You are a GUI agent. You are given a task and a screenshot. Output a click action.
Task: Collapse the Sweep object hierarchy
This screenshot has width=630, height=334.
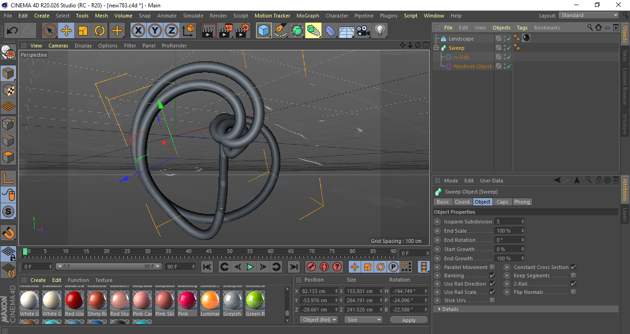[436, 48]
